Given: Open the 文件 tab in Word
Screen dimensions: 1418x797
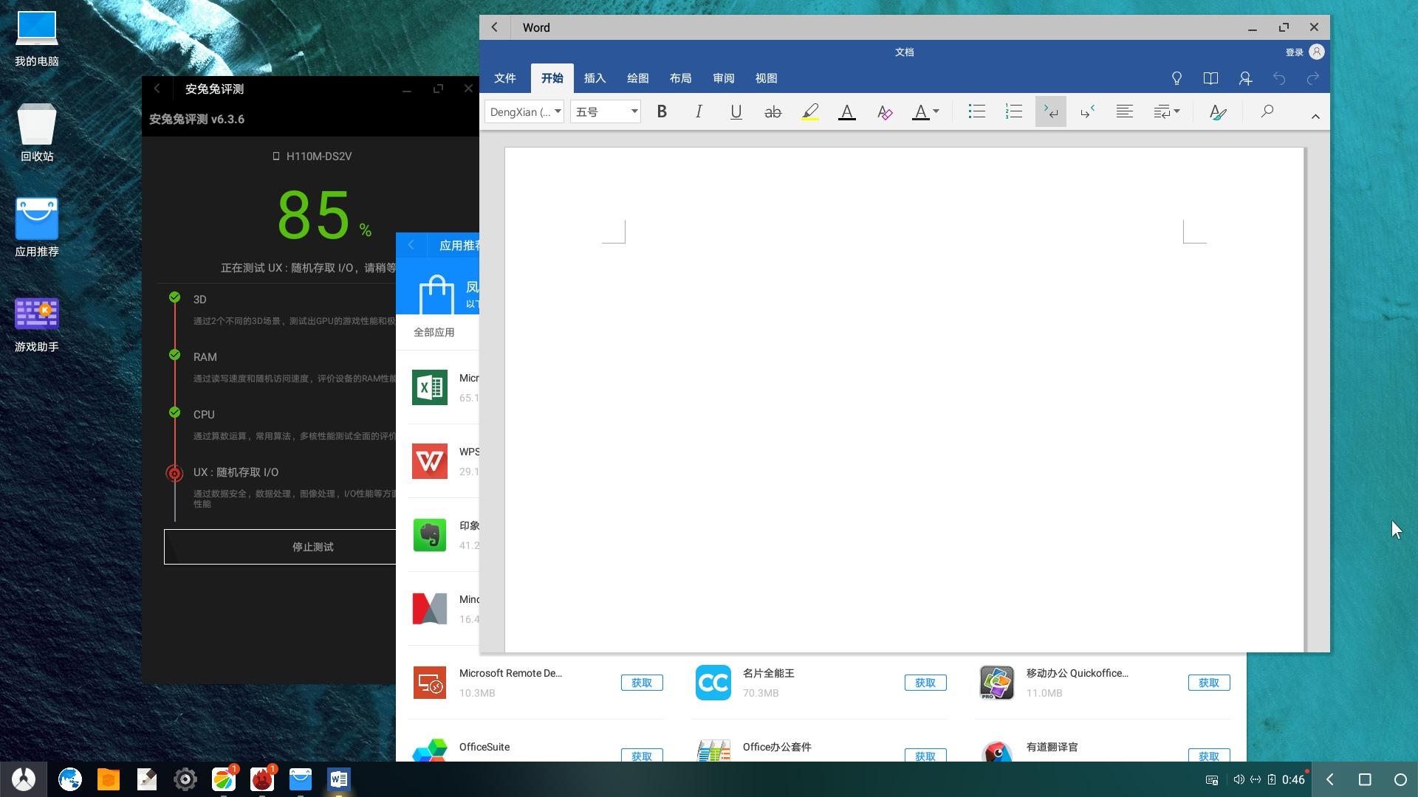Looking at the screenshot, I should click(x=505, y=78).
